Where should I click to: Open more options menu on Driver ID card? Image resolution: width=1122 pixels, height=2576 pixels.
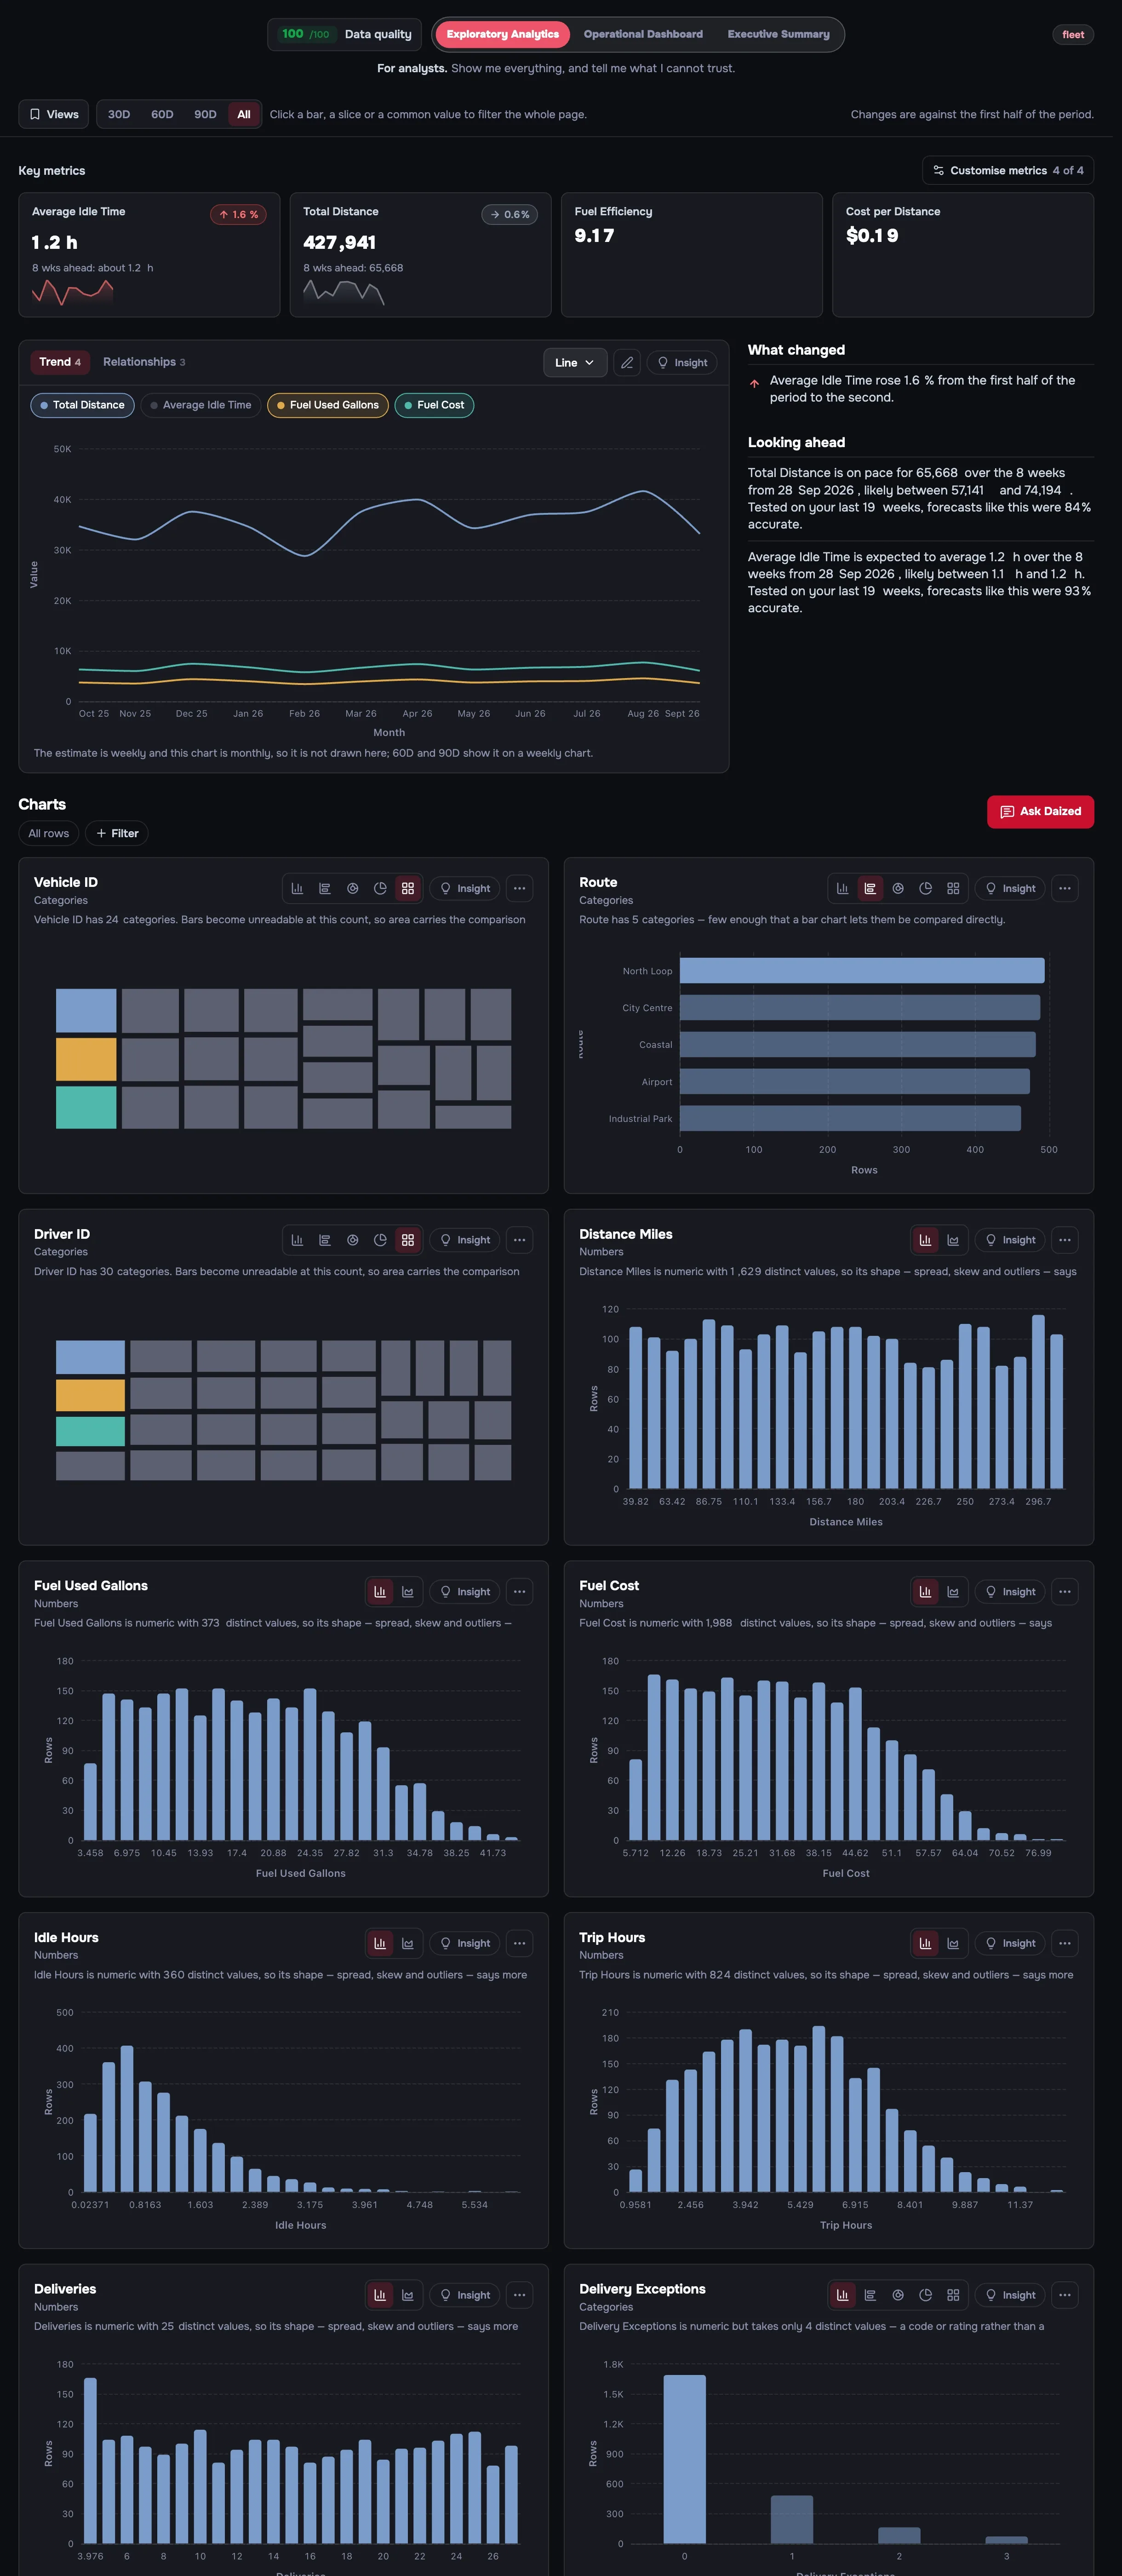[519, 1240]
